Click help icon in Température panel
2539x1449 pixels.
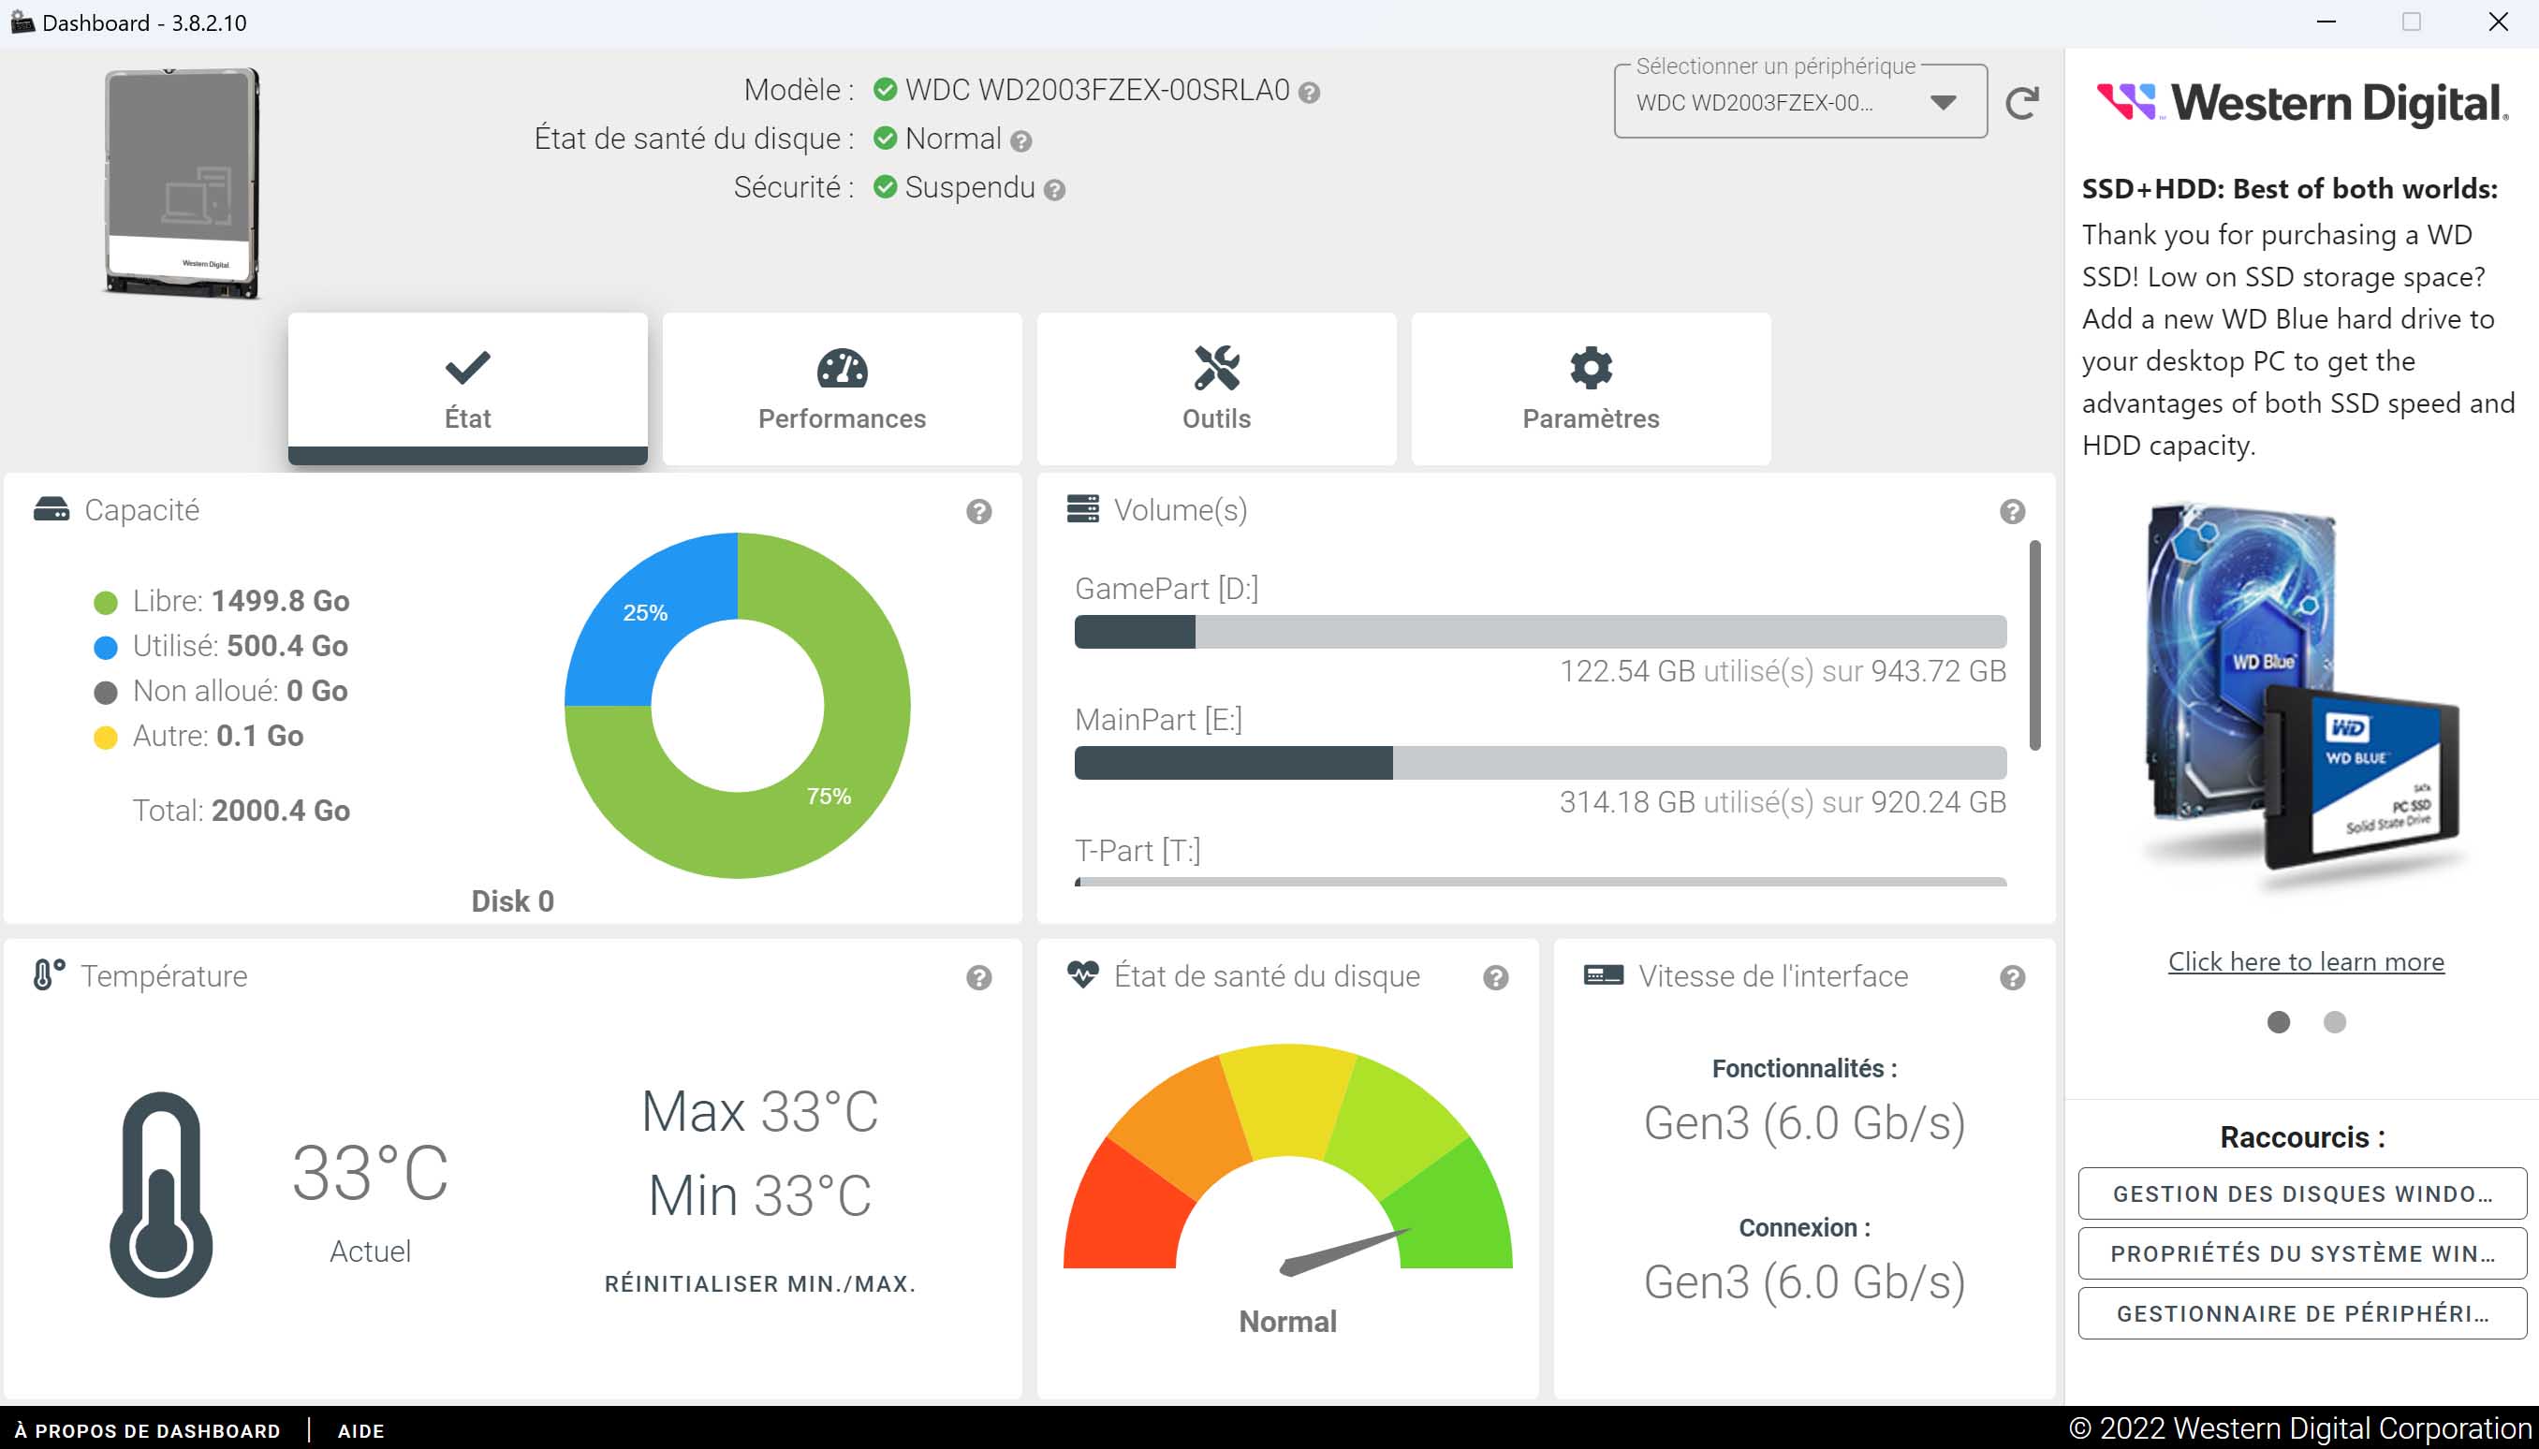(978, 977)
